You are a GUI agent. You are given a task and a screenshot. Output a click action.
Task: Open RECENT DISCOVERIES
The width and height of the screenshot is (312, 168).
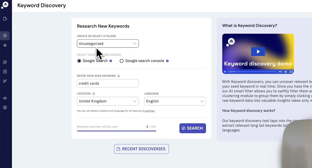click(141, 149)
